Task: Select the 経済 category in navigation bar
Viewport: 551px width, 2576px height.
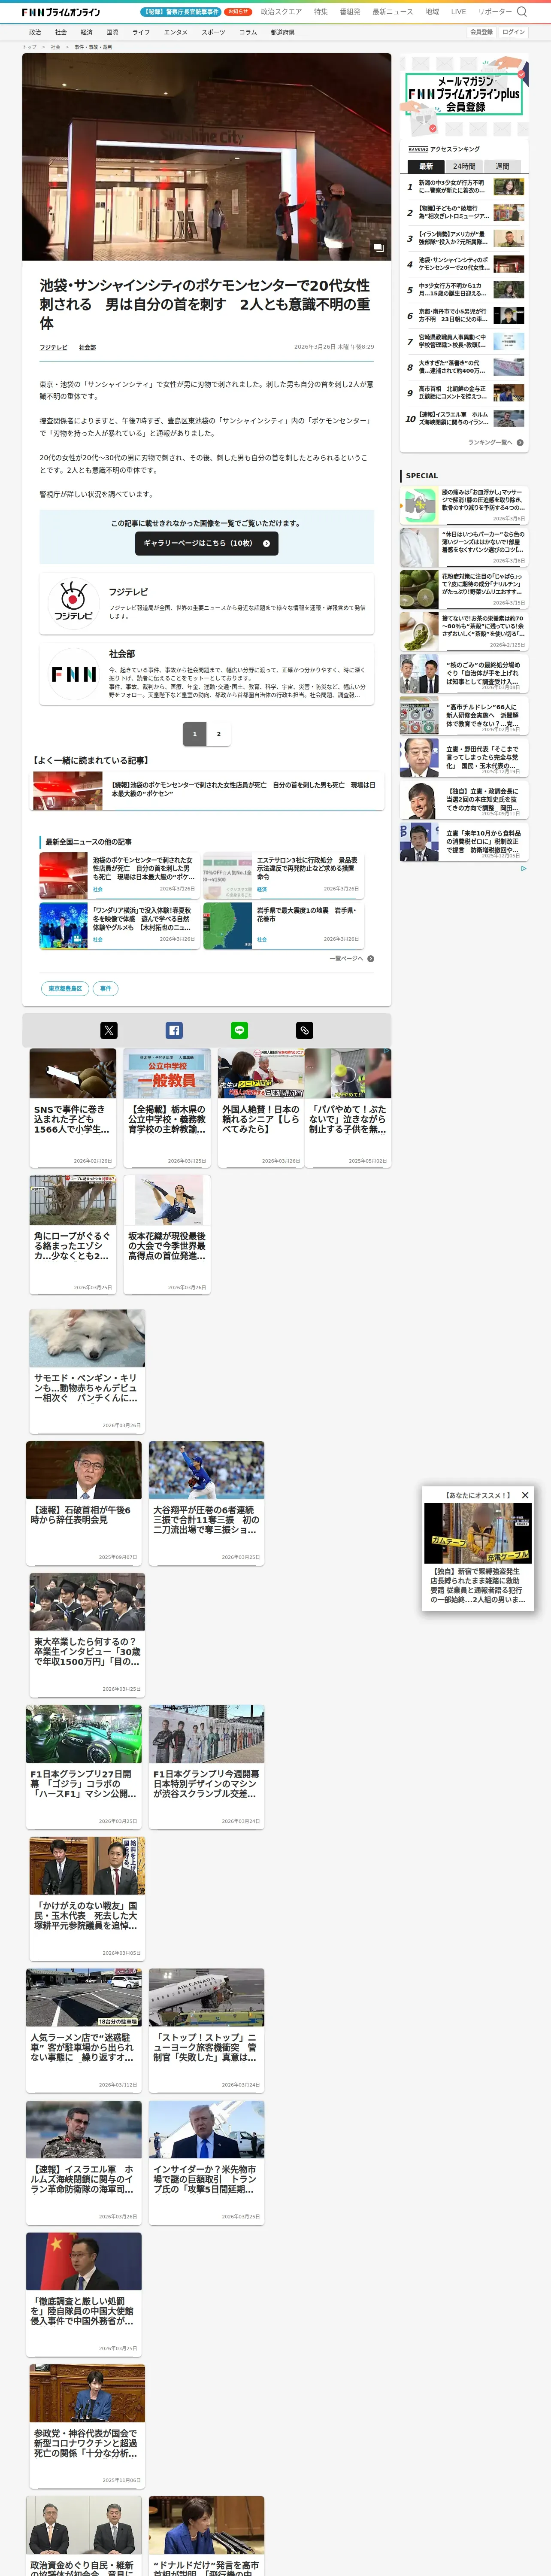Action: pyautogui.click(x=87, y=32)
